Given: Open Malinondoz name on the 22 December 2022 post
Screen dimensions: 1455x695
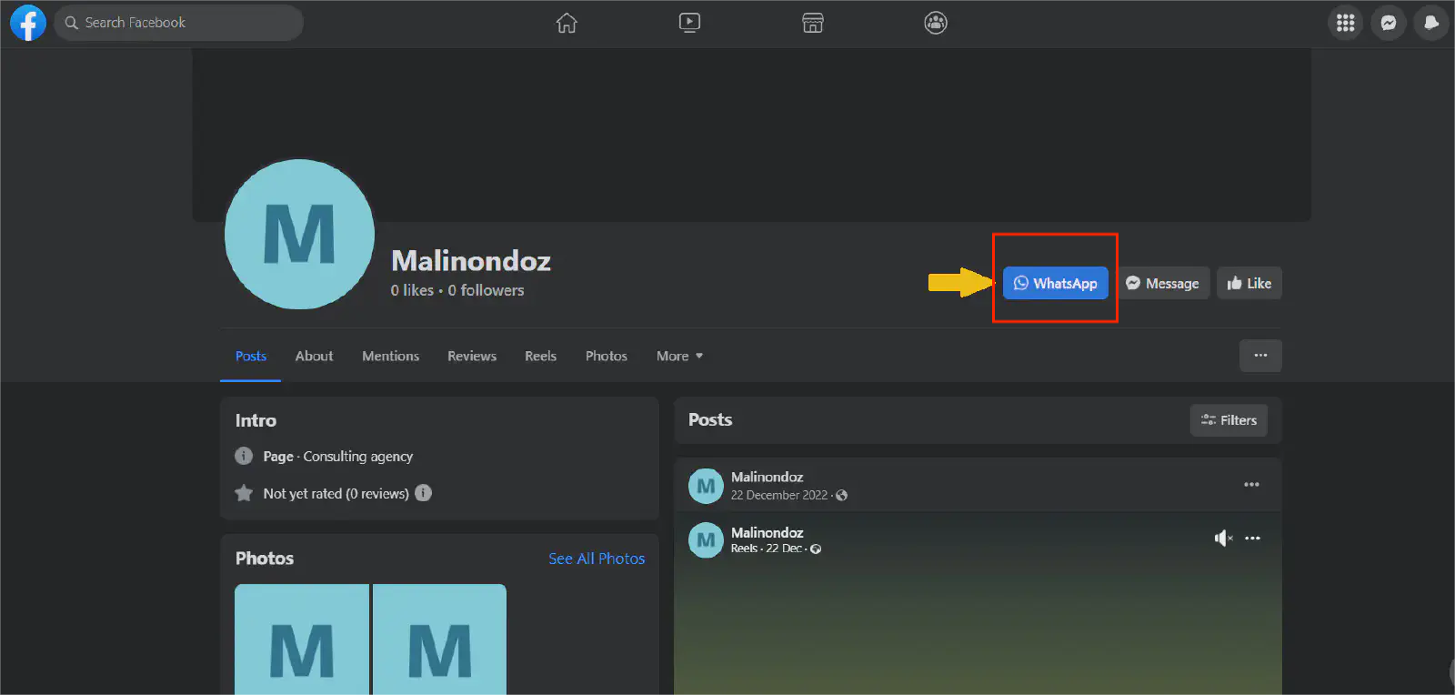Looking at the screenshot, I should (x=767, y=477).
